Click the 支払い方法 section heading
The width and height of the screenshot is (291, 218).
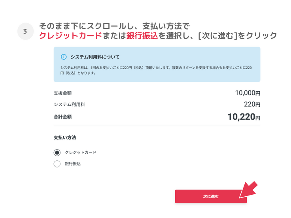(x=65, y=138)
